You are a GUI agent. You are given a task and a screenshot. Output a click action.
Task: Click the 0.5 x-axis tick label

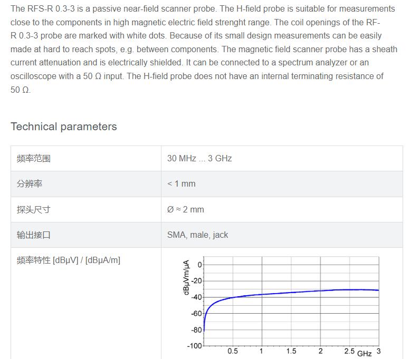(x=233, y=351)
